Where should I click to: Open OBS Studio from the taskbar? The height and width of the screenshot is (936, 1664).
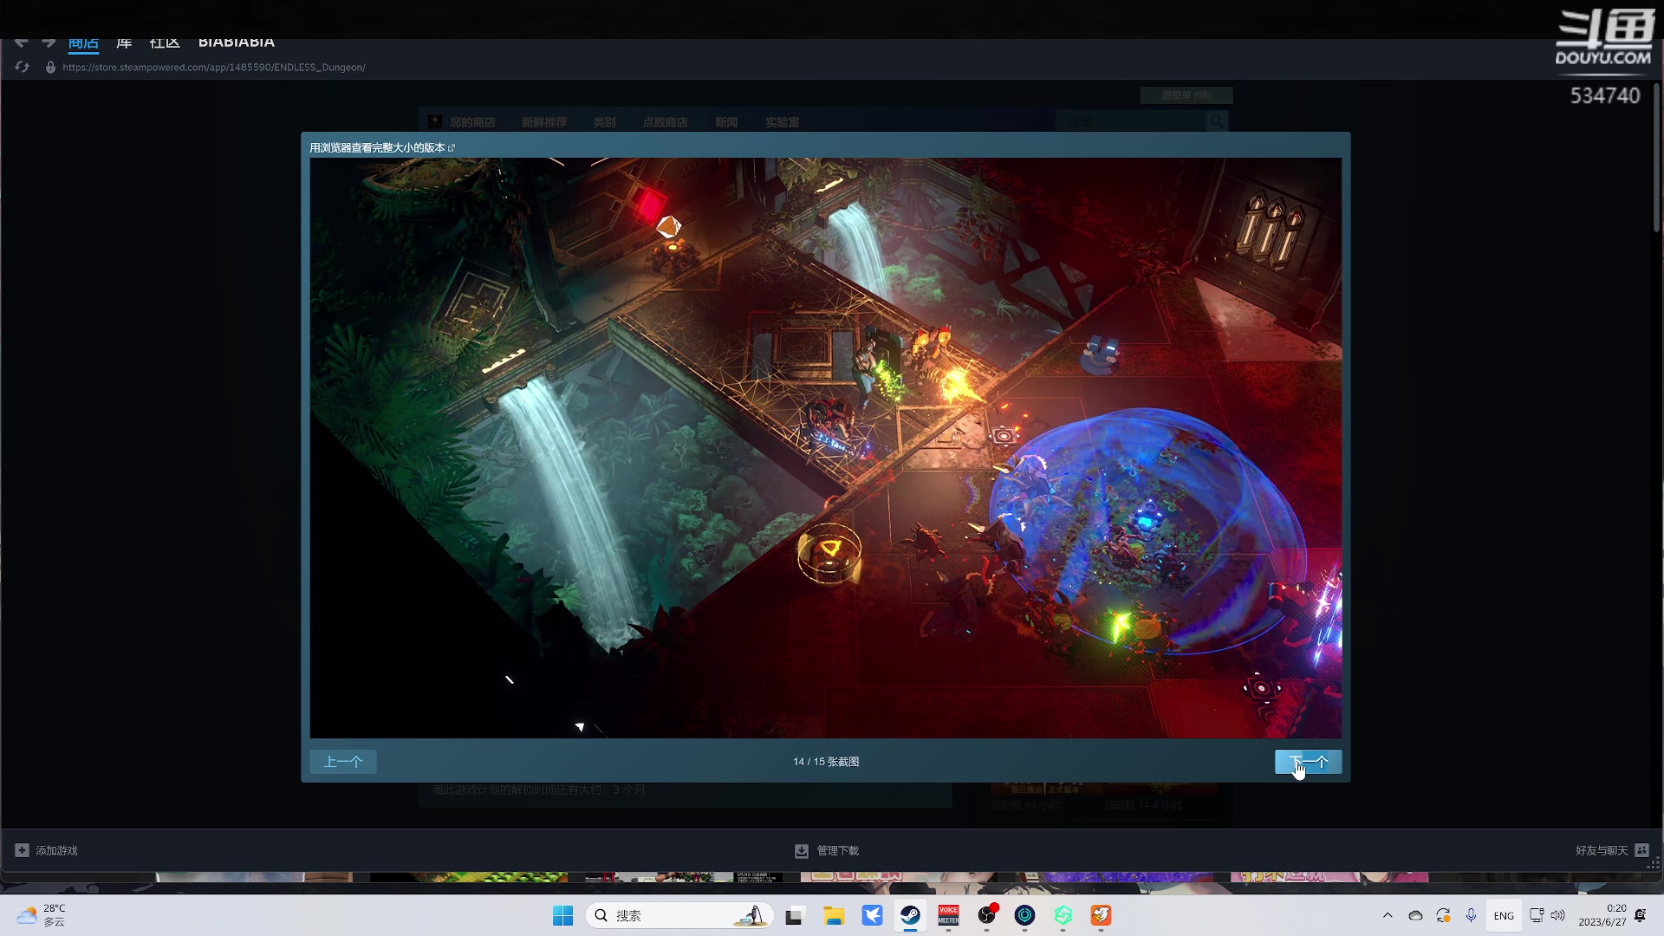(x=987, y=915)
